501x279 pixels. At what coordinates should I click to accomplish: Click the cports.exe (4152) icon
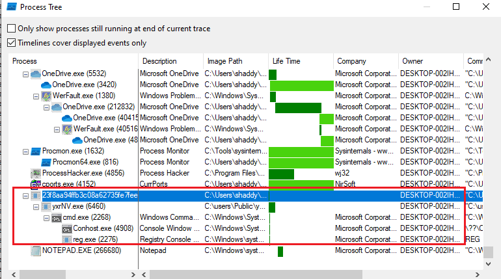coord(36,184)
